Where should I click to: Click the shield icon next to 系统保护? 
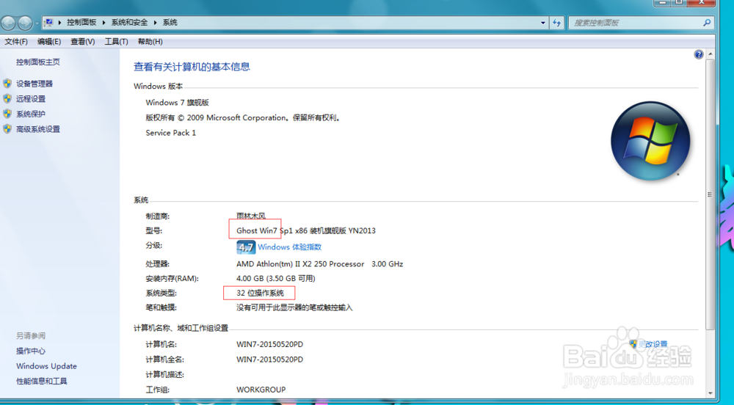click(x=7, y=114)
